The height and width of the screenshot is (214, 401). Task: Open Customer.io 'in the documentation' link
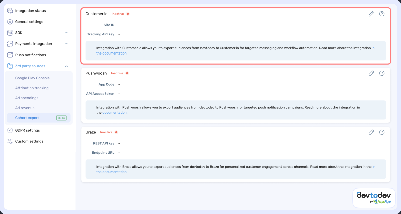coord(111,53)
